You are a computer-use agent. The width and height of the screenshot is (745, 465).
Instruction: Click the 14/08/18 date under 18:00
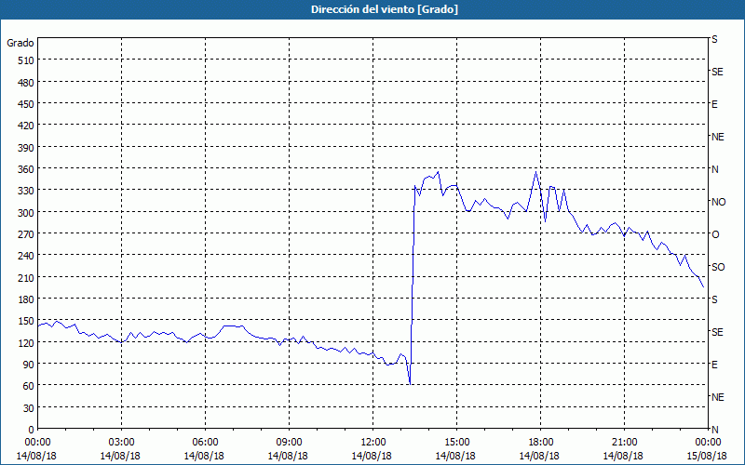pyautogui.click(x=539, y=456)
